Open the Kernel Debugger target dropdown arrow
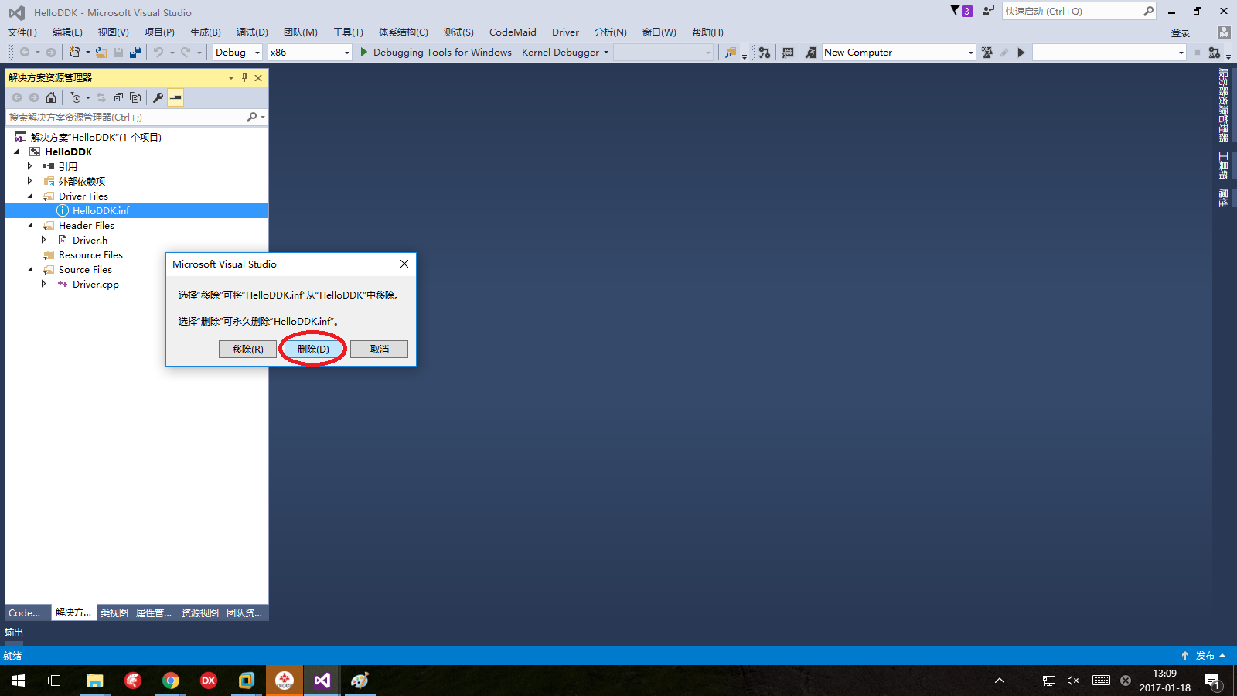This screenshot has width=1237, height=696. [x=606, y=53]
